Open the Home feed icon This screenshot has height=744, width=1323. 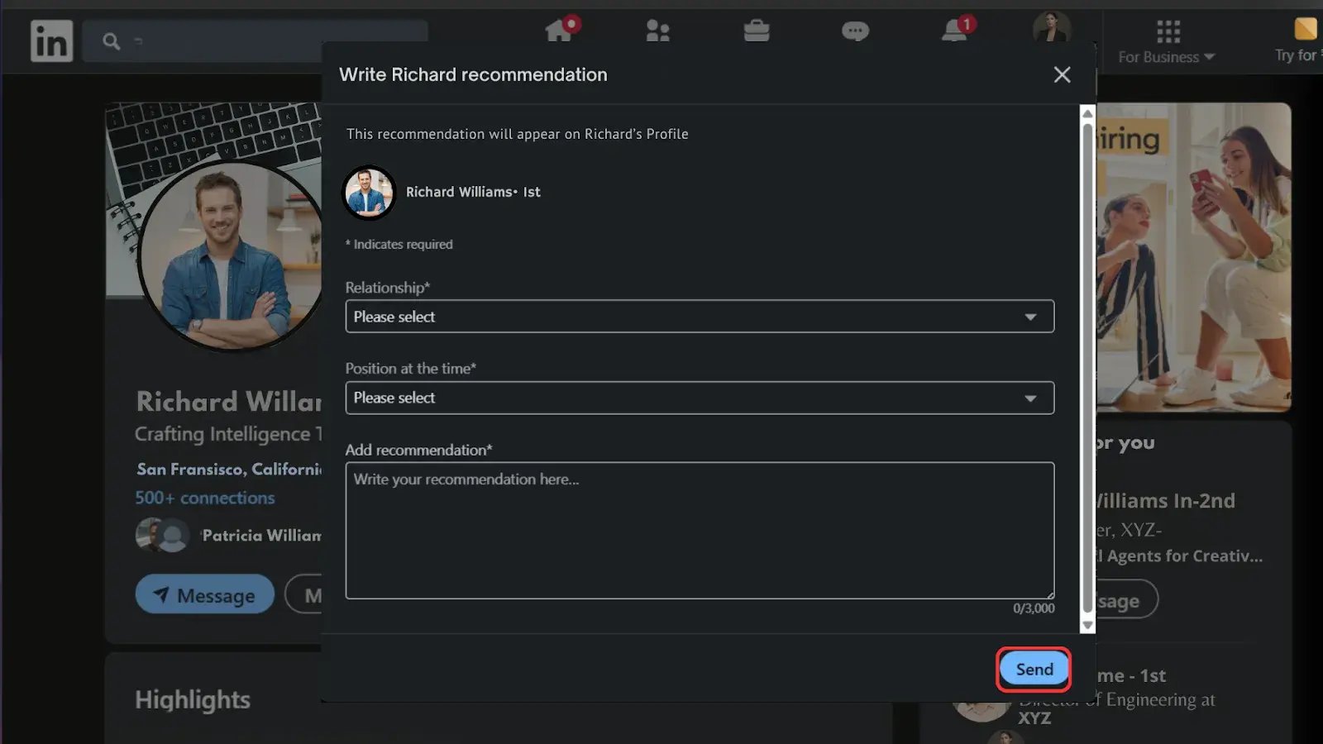point(560,31)
